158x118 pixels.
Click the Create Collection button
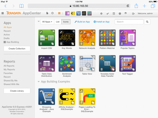17,48
